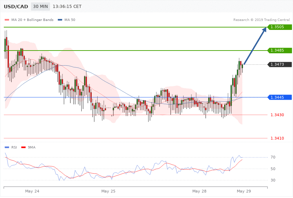Click the USD/CAD pair title
This screenshot has height=198, width=293.
(16, 7)
